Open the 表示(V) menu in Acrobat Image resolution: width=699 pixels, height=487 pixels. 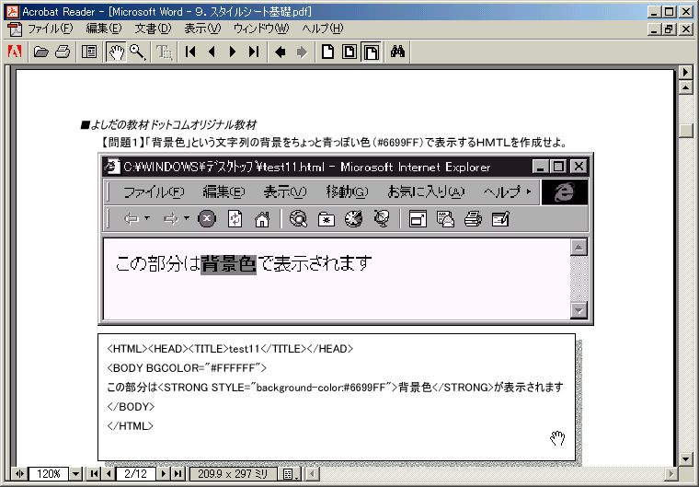click(x=202, y=29)
